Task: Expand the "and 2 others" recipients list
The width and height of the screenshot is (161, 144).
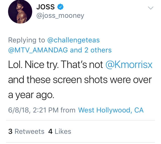Action: coord(91,50)
